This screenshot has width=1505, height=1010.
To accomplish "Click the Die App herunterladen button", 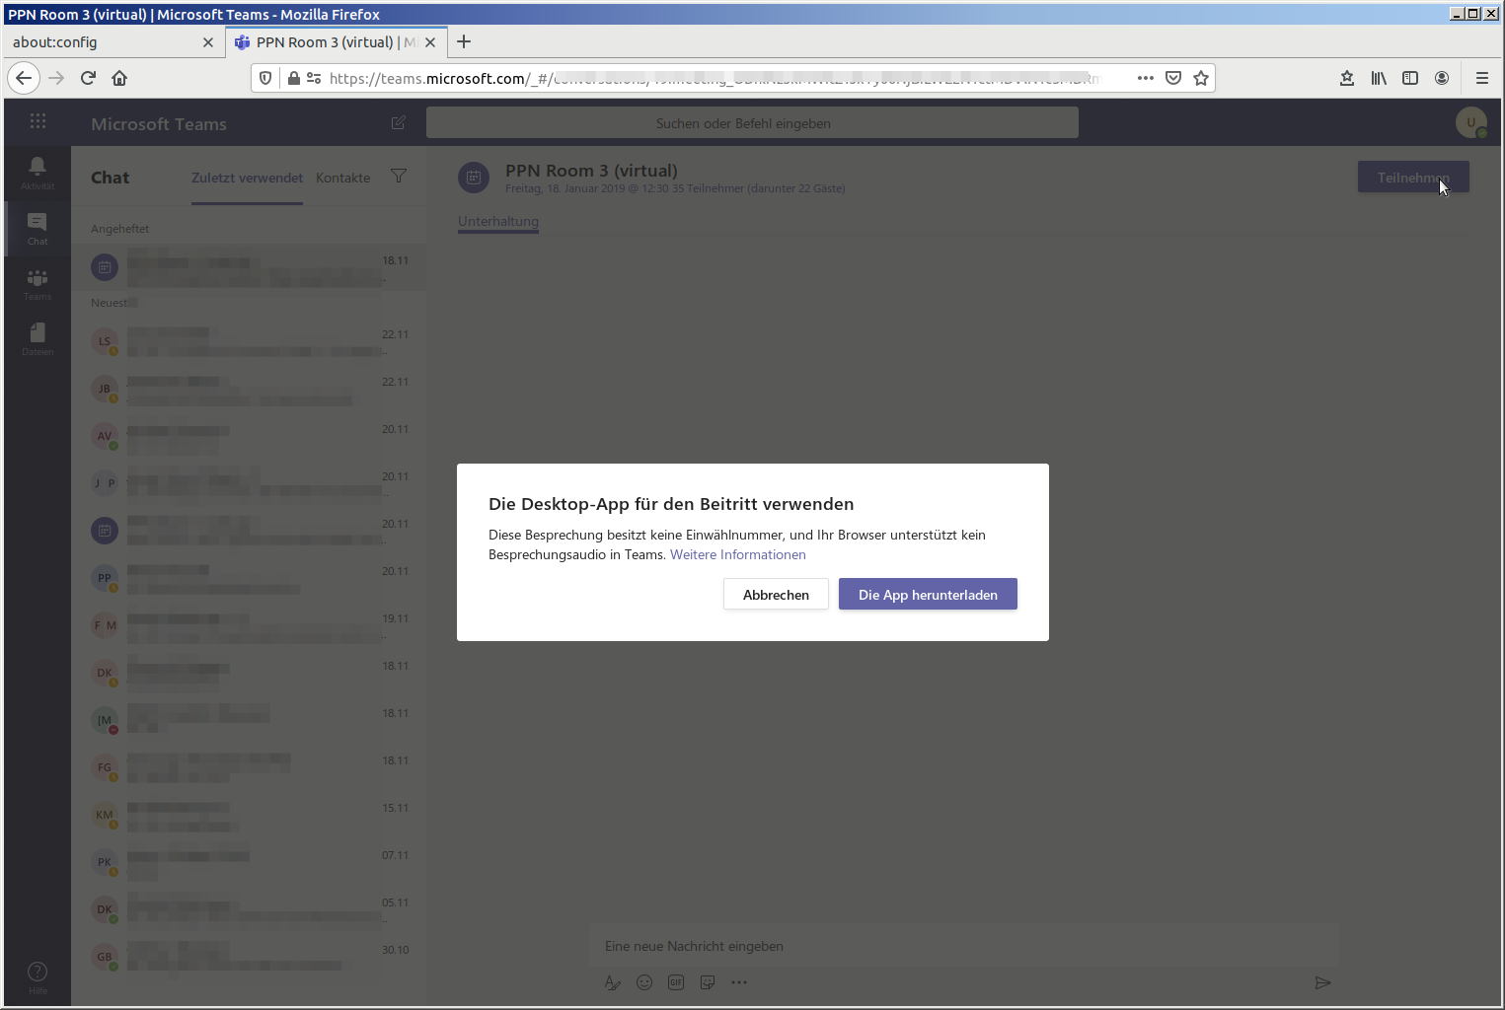I will point(927,595).
